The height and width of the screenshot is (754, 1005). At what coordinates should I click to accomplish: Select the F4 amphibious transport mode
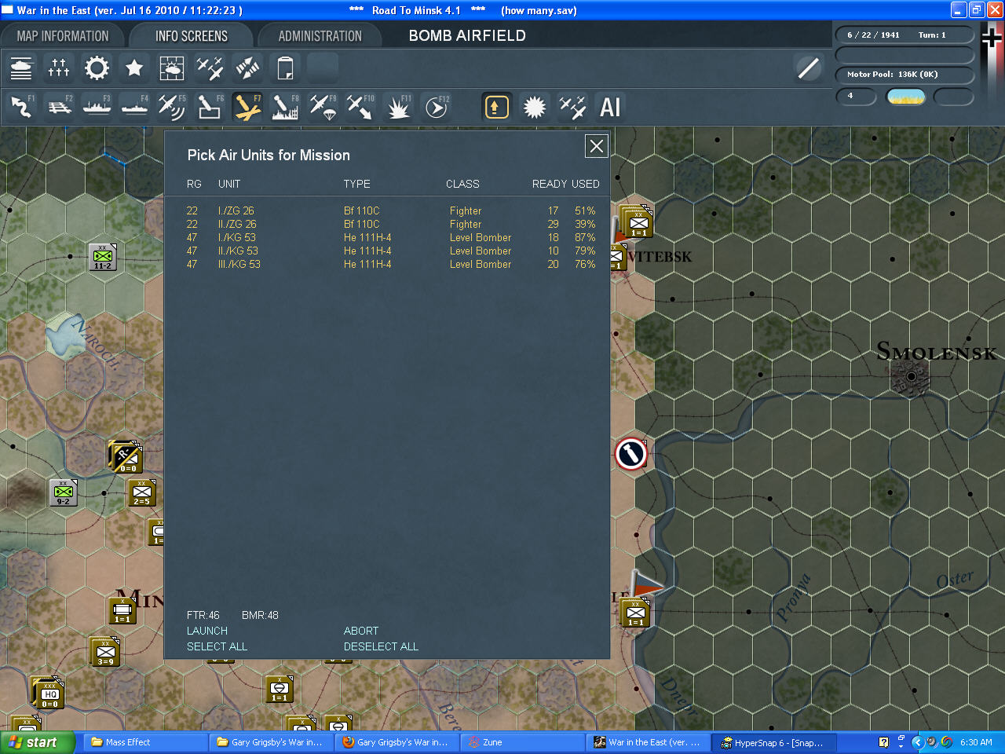click(134, 107)
